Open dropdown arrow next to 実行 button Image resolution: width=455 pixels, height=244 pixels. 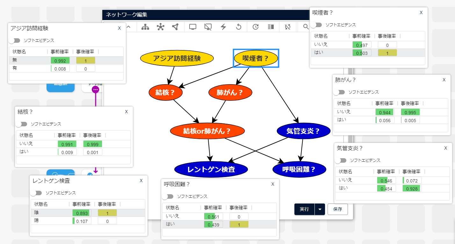[x=320, y=210]
